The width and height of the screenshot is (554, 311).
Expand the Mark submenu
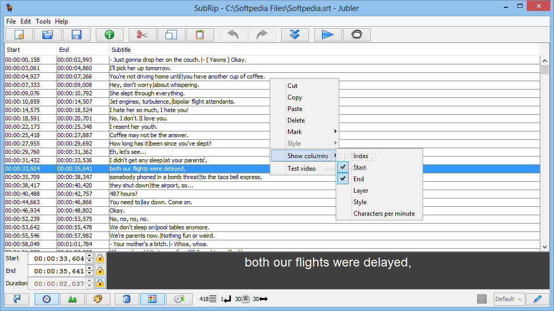pos(305,132)
